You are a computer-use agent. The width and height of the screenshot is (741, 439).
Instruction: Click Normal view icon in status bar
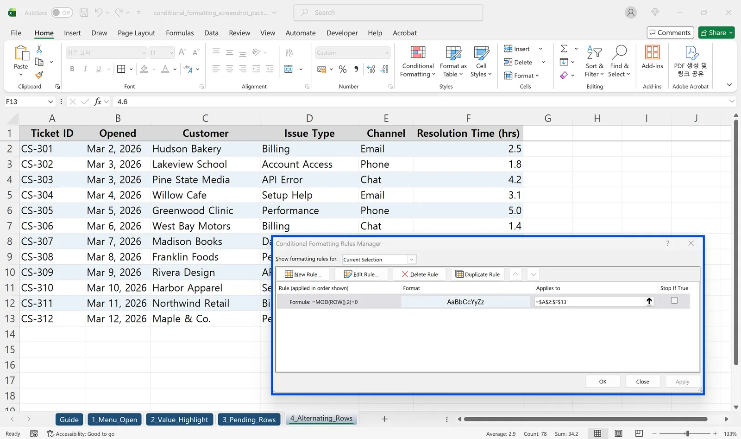[598, 433]
